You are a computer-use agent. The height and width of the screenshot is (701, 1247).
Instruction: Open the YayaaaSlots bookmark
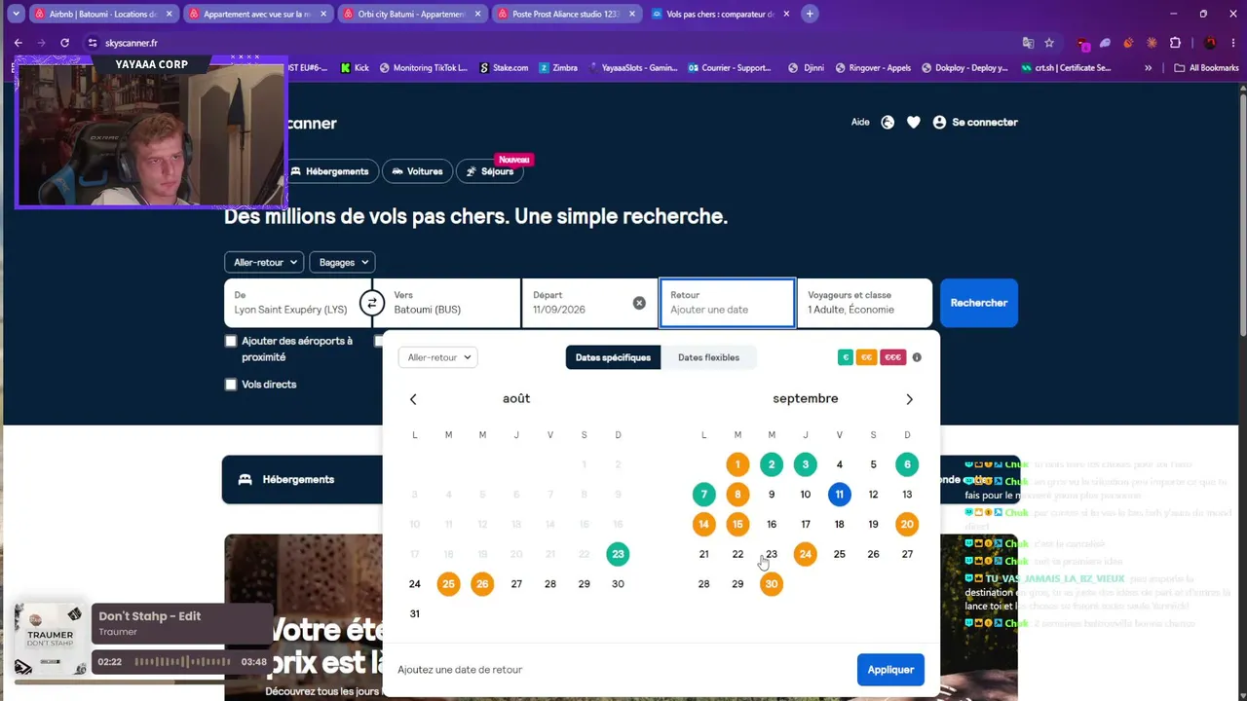click(x=632, y=68)
